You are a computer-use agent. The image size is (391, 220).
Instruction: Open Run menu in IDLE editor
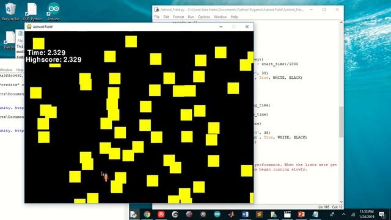[191, 17]
